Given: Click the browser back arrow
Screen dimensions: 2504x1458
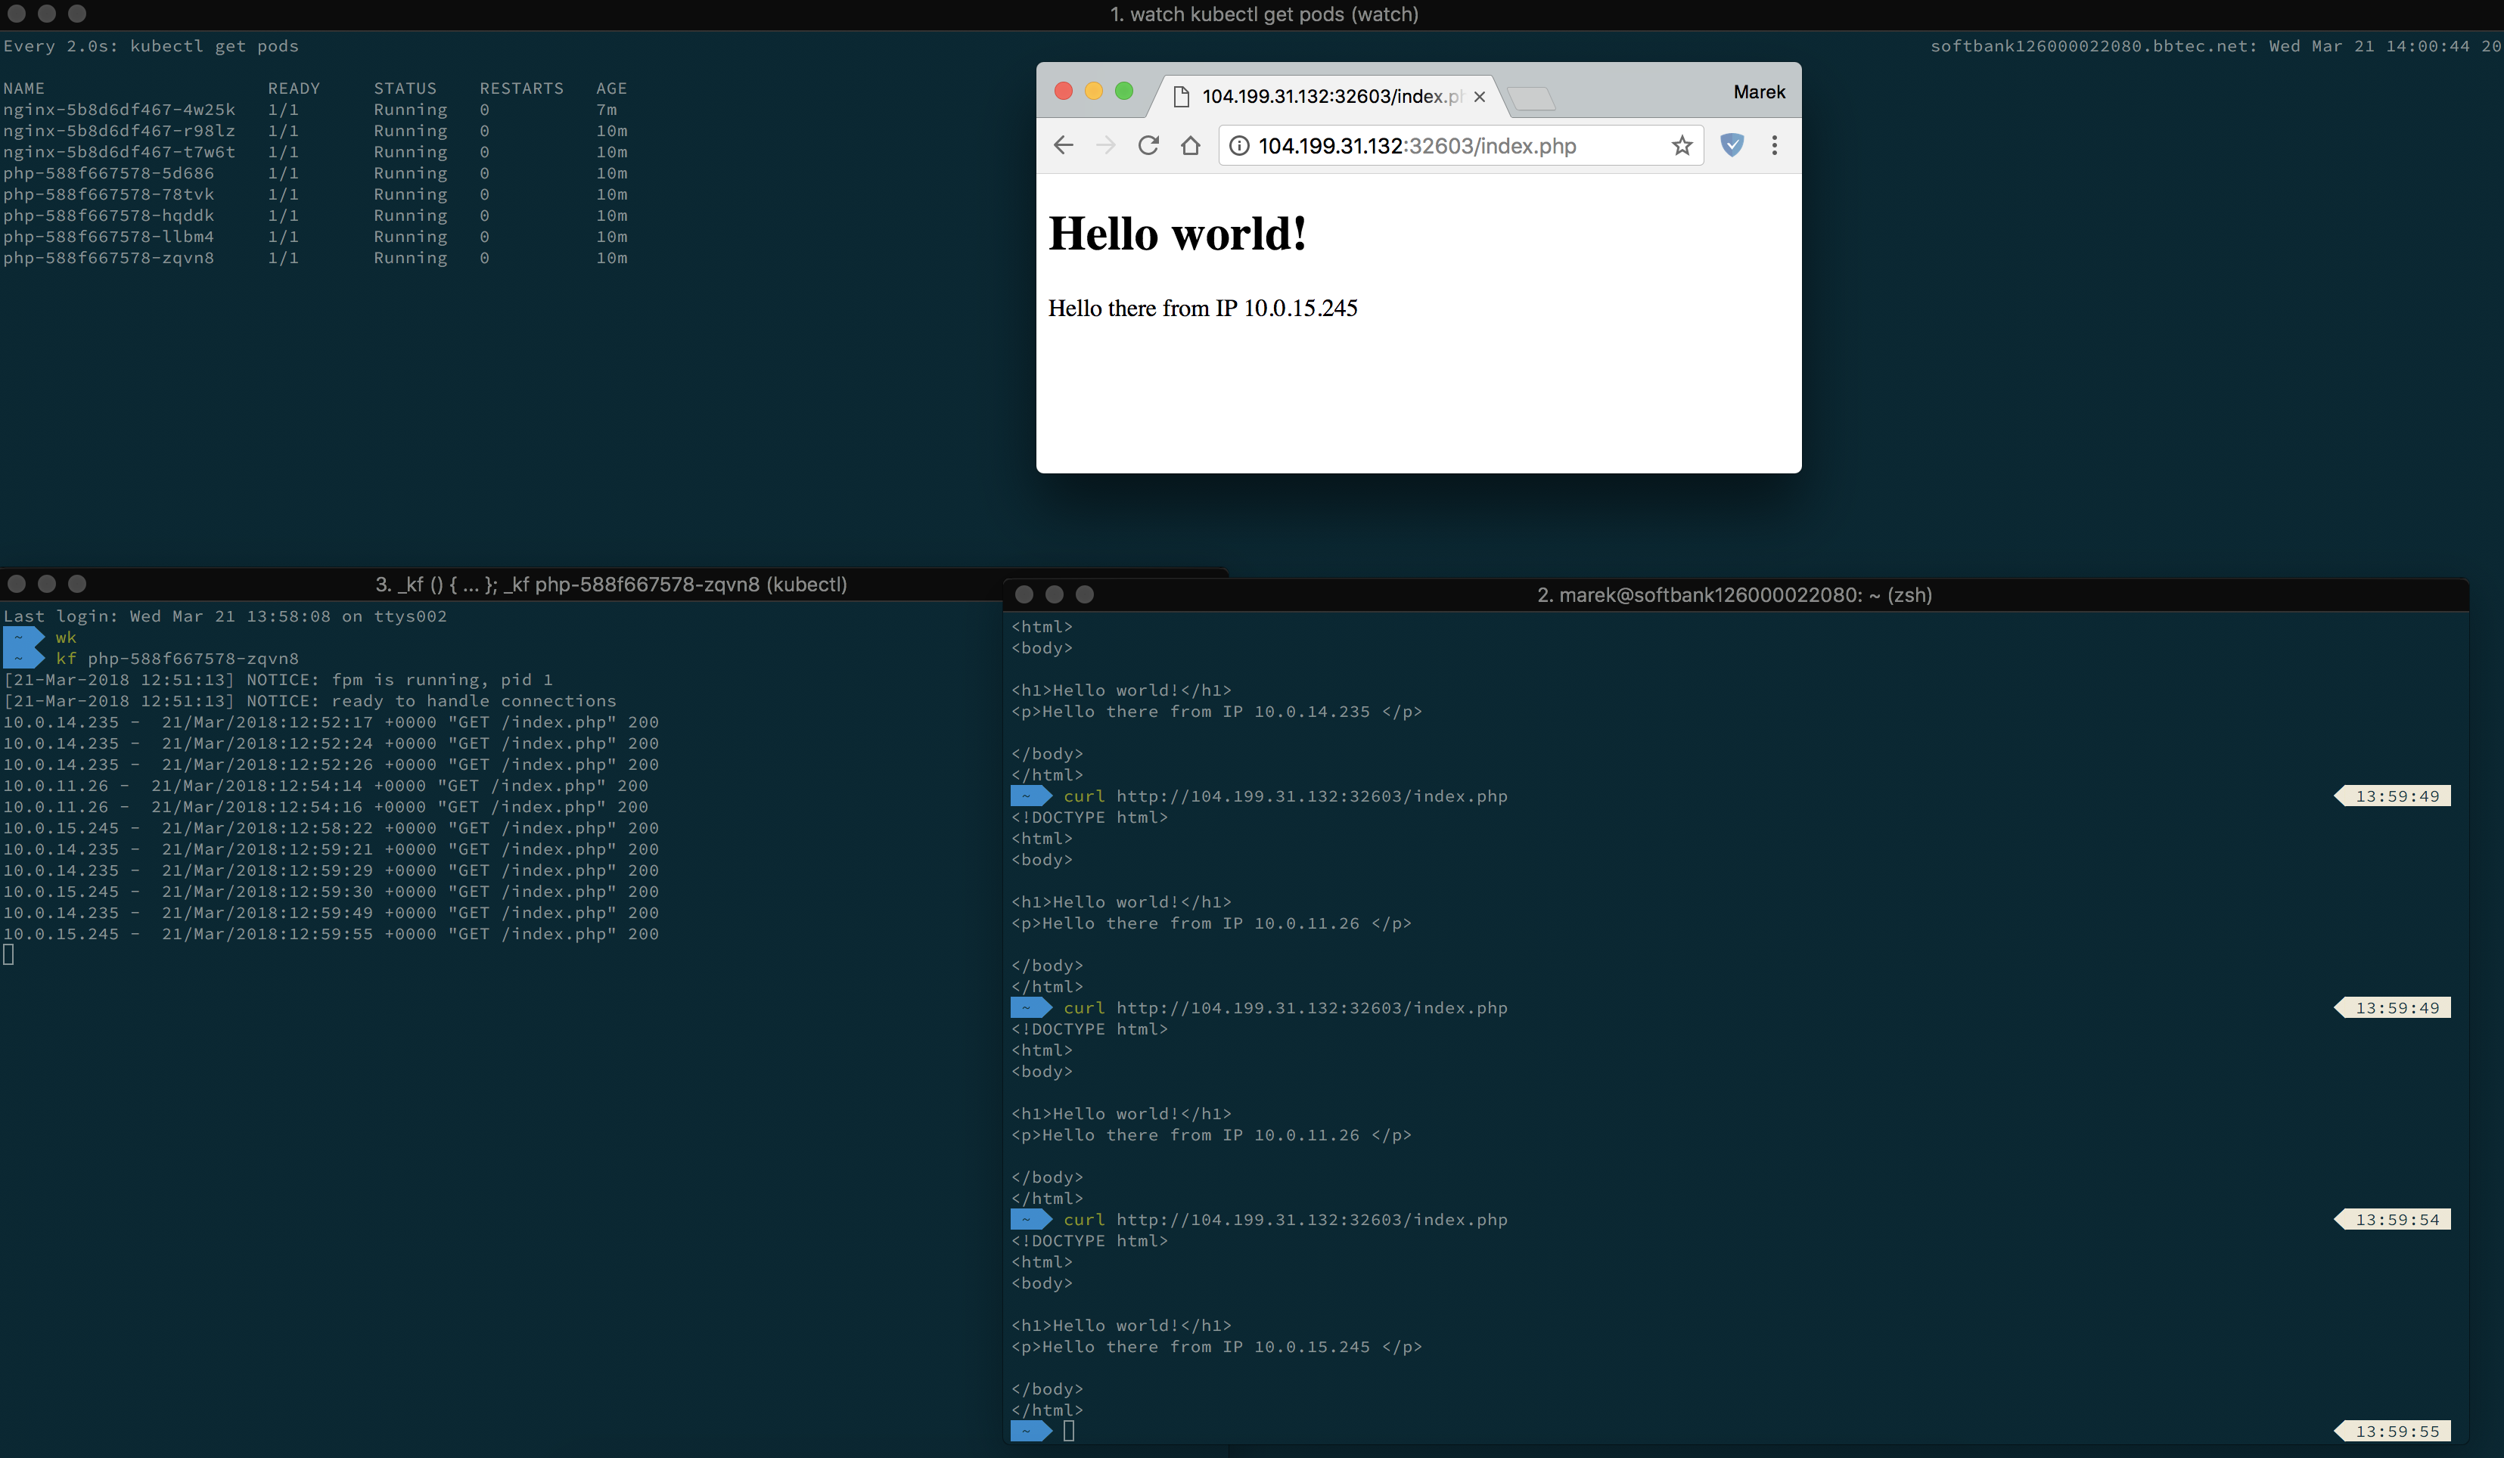Looking at the screenshot, I should tap(1063, 146).
